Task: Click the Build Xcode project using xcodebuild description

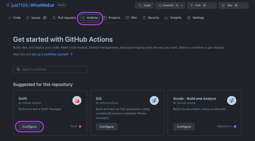Action: click(199, 109)
